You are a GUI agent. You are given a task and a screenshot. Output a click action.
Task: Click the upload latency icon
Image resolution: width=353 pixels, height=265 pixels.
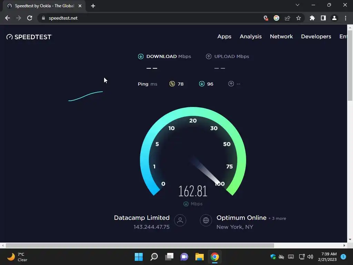(231, 84)
